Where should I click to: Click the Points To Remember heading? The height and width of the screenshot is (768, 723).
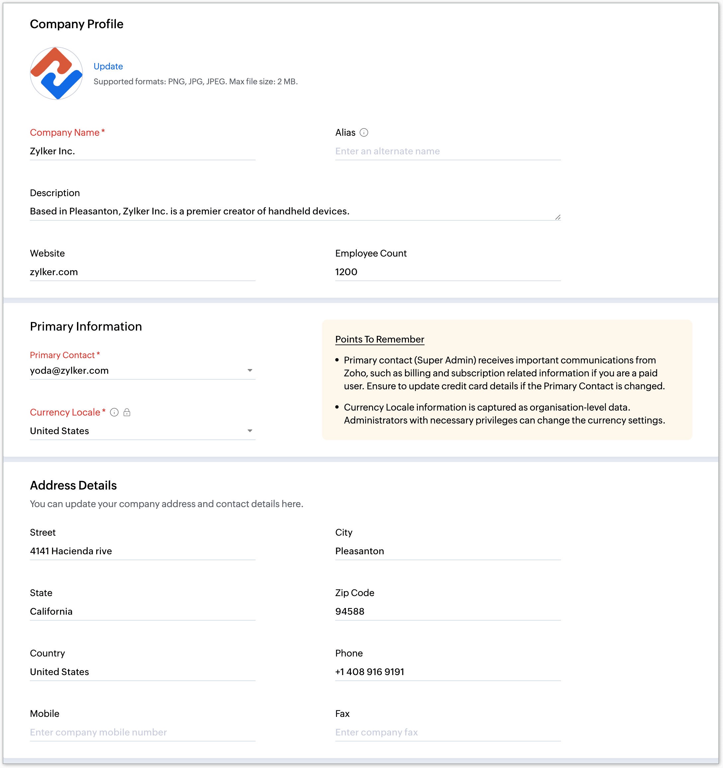379,339
